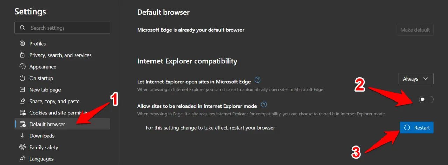Enable reloading sites in Internet Explorer mode
The width and height of the screenshot is (448, 165).
(426, 100)
